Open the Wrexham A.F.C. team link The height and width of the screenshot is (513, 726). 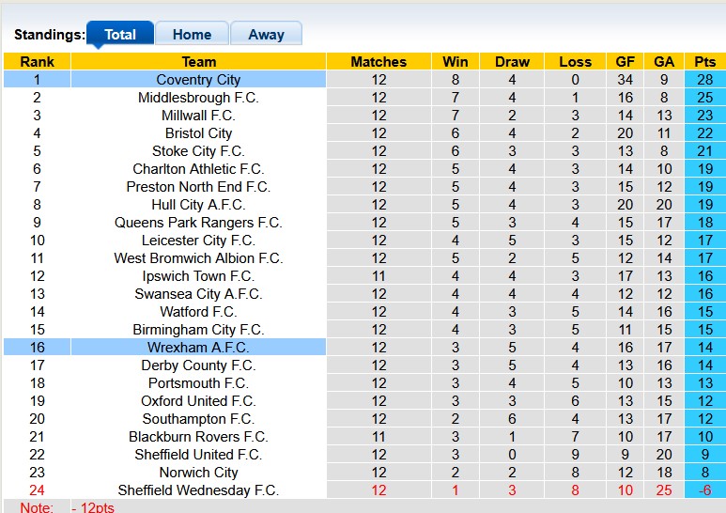click(198, 348)
